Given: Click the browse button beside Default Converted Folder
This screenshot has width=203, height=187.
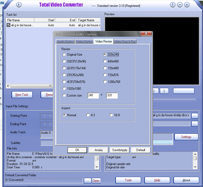Looking at the screenshot, I should (x=88, y=180).
